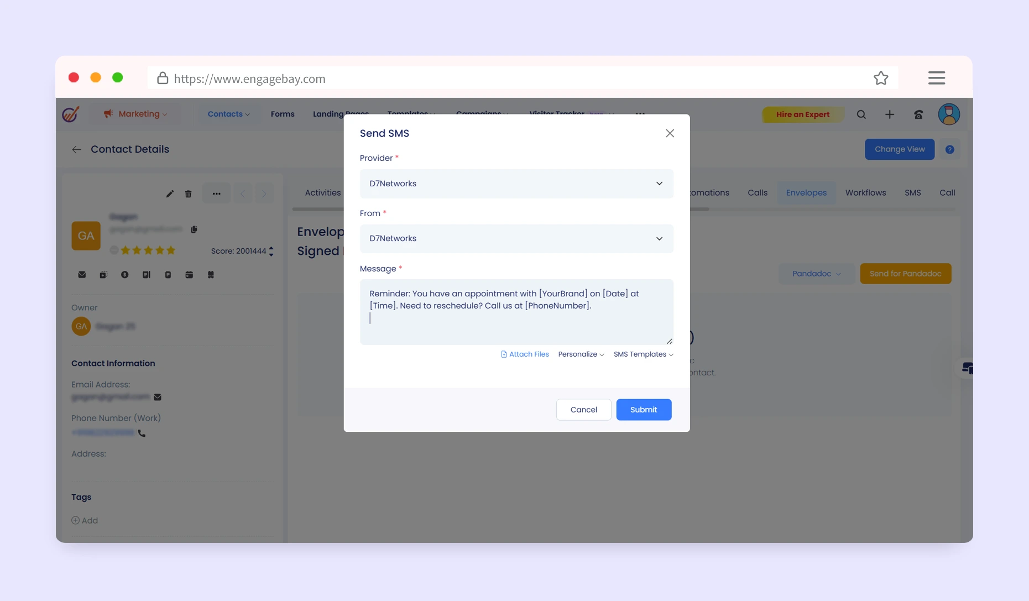Adjust the contact score stepper
The height and width of the screenshot is (601, 1029).
tap(271, 251)
